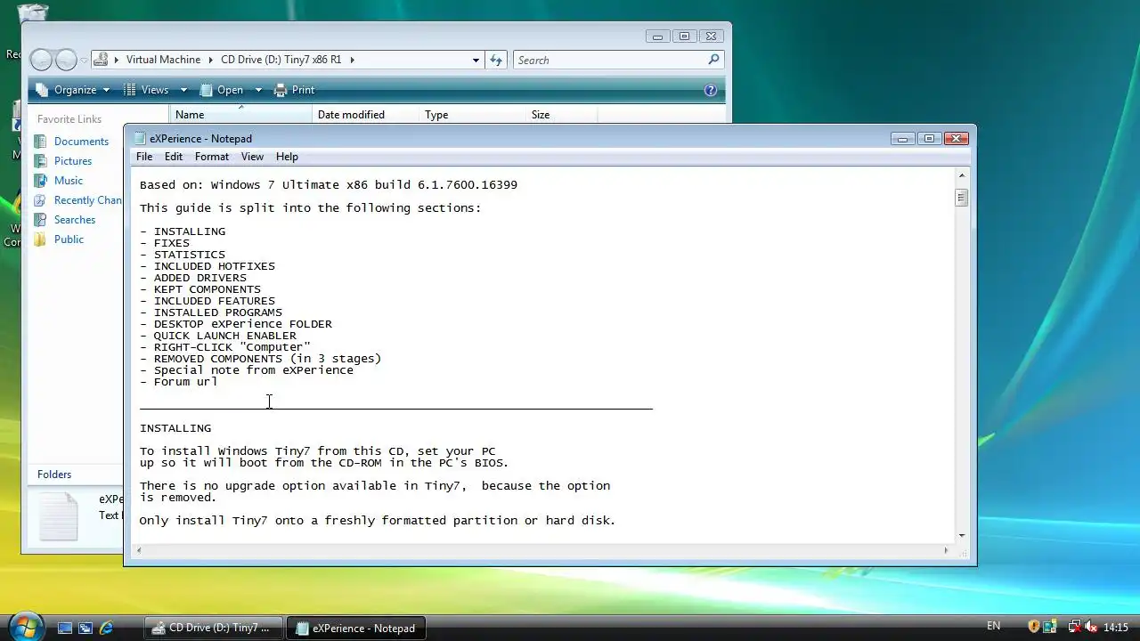Click the Documents folder icon in sidebar
The image size is (1140, 641).
(40, 142)
